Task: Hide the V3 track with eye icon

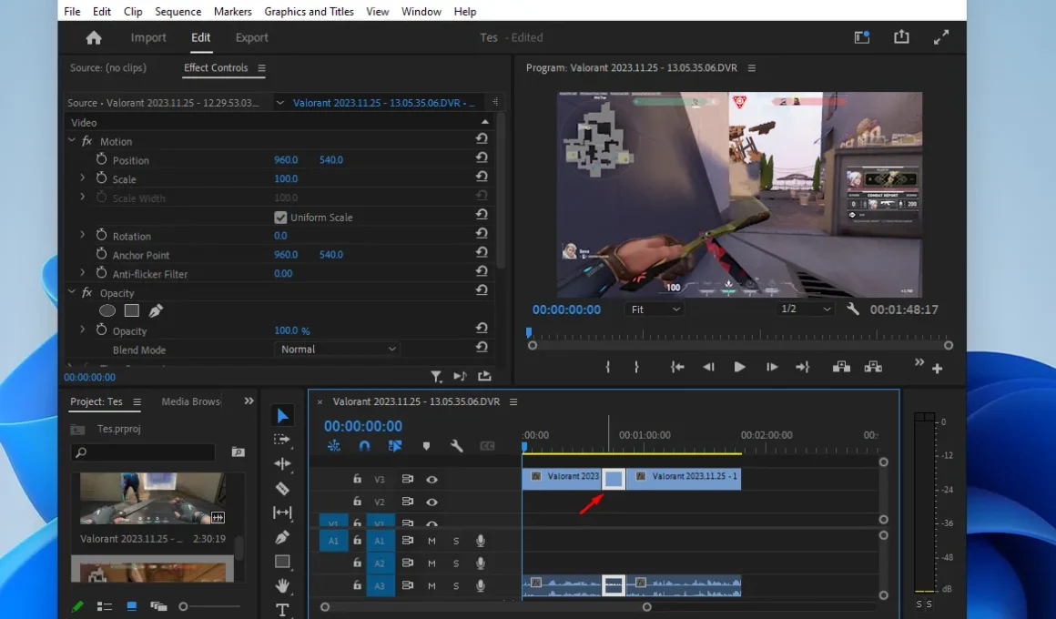Action: (x=432, y=480)
